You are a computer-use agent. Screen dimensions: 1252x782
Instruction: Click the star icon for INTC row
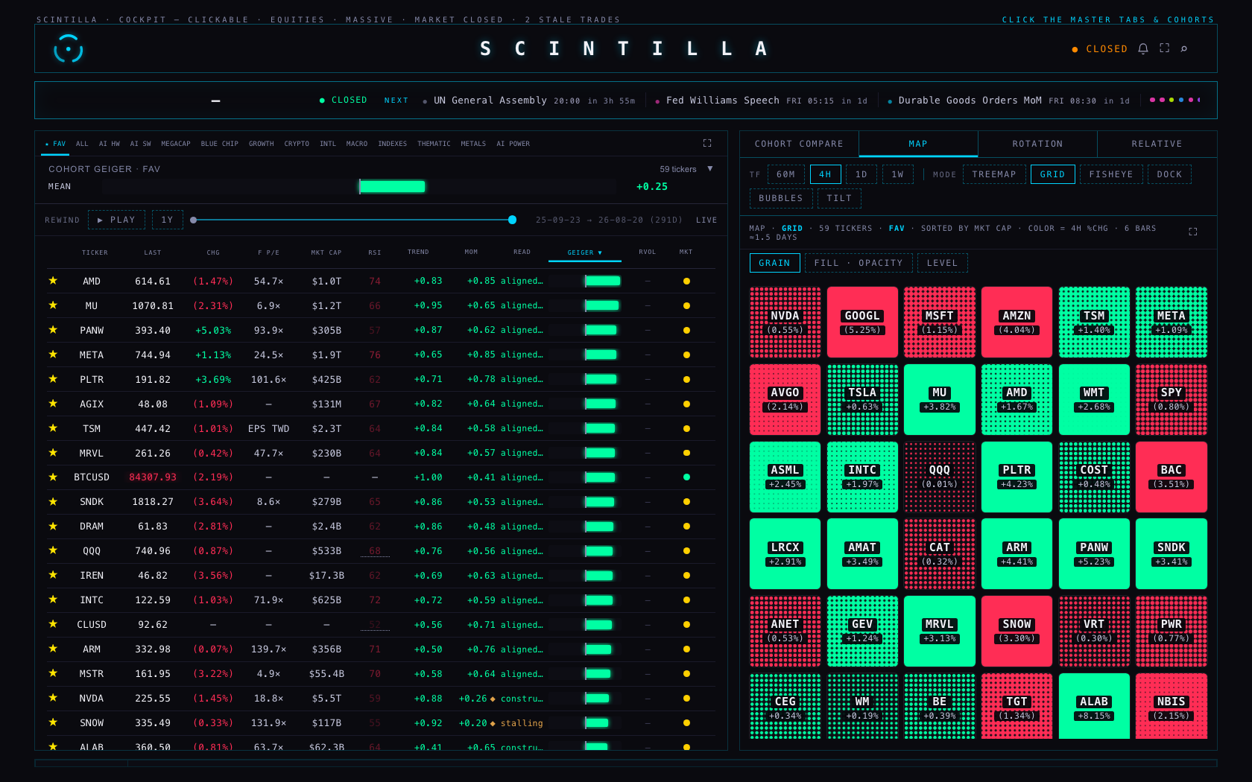(53, 600)
